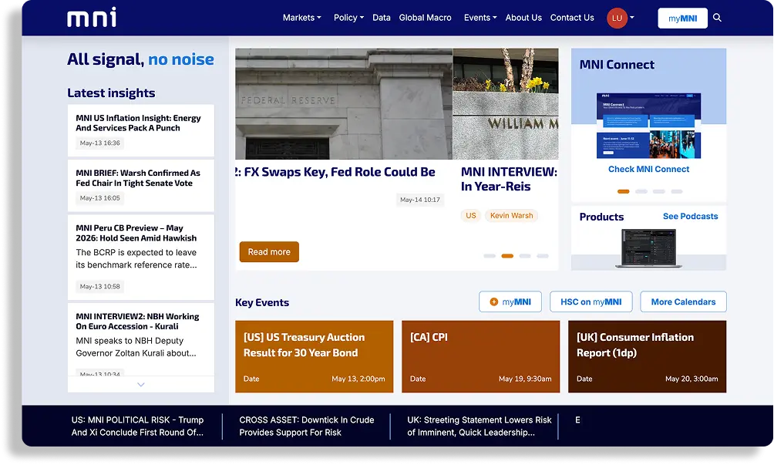774x465 pixels.
Task: Click the Products laptop image
Action: (x=648, y=248)
